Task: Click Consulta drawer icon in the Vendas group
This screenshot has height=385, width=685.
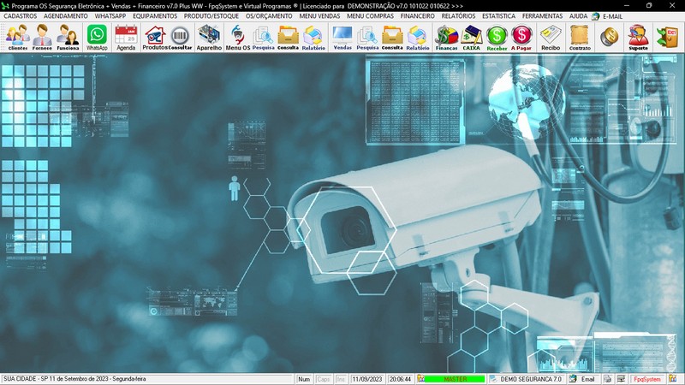Action: tap(392, 38)
